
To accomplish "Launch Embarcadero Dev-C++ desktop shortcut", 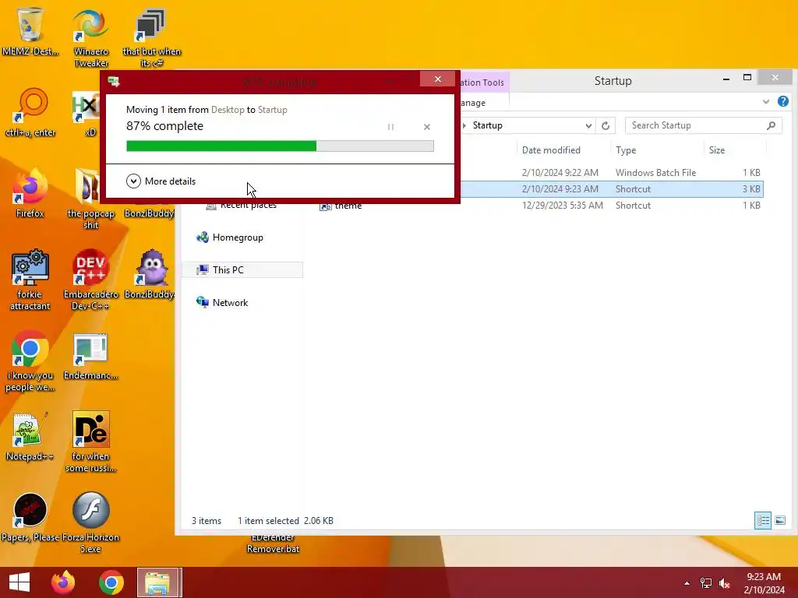I will (90, 280).
